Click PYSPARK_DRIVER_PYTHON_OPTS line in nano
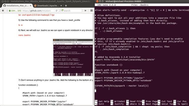189x106 pixels. pos(123,80)
